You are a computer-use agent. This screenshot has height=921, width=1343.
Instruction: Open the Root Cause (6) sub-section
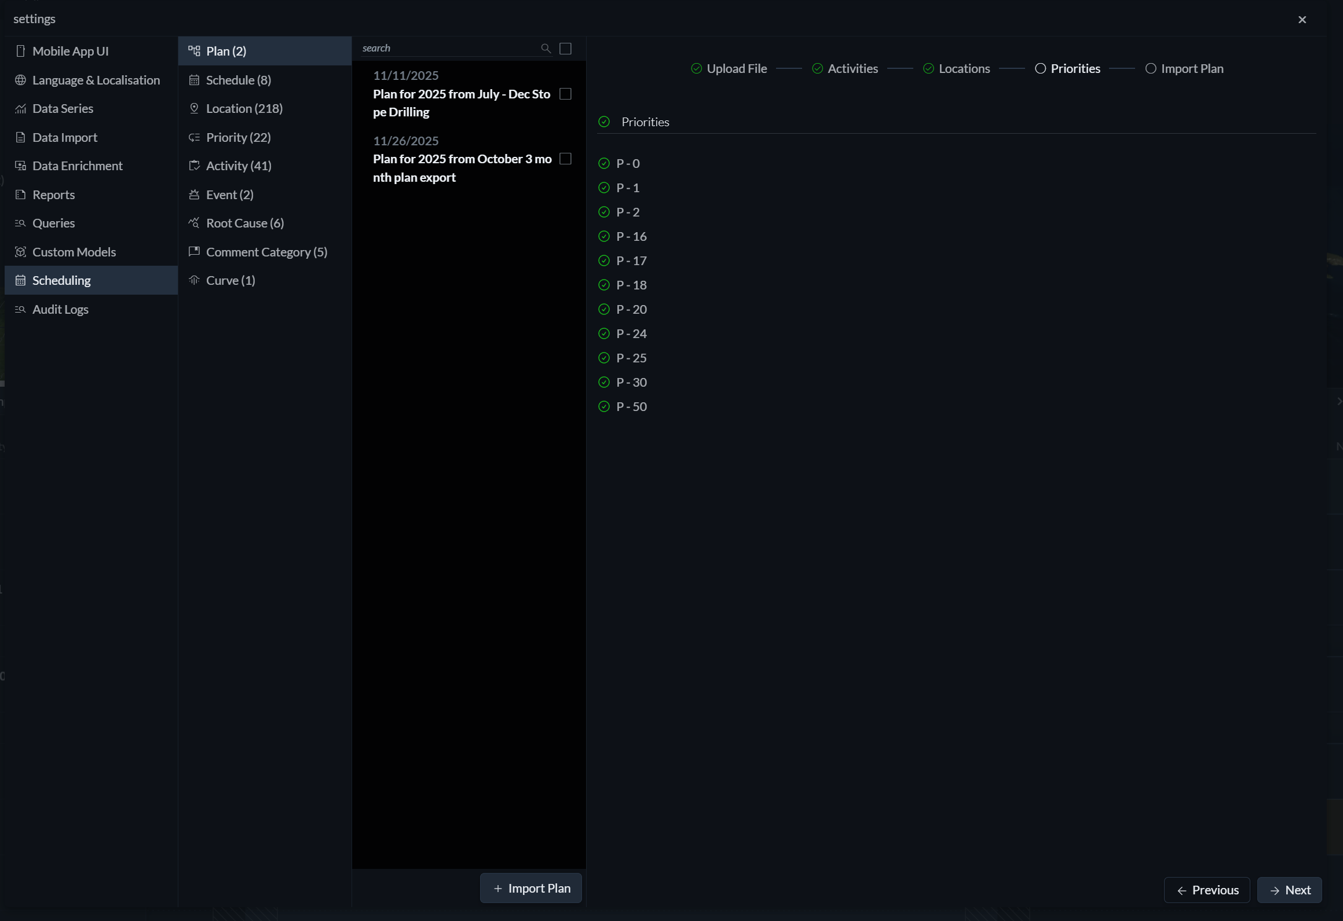[x=265, y=223]
